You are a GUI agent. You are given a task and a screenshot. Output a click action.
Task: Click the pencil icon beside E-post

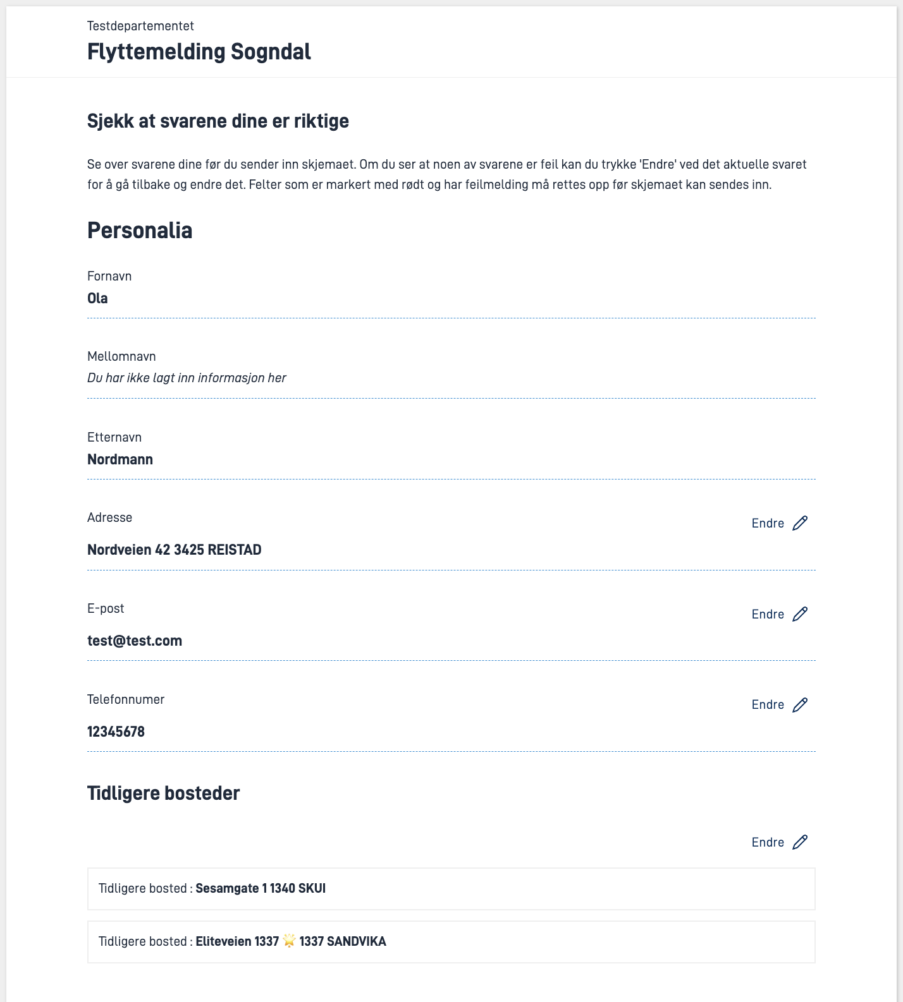click(x=800, y=614)
